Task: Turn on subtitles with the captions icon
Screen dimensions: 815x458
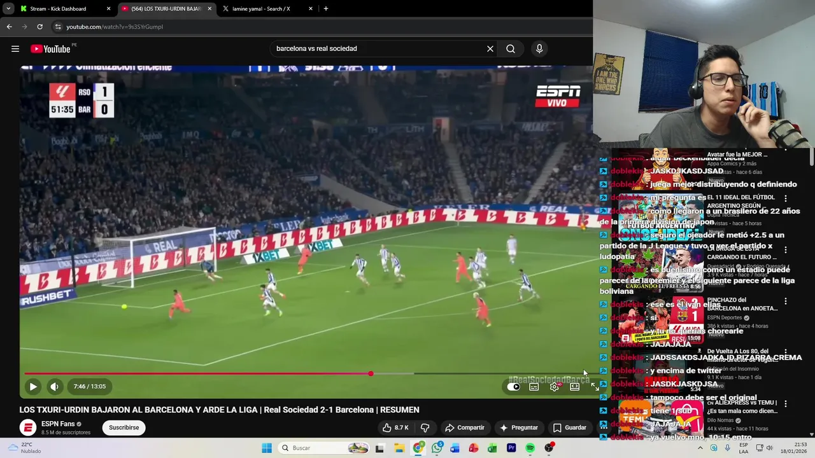Action: pos(534,387)
